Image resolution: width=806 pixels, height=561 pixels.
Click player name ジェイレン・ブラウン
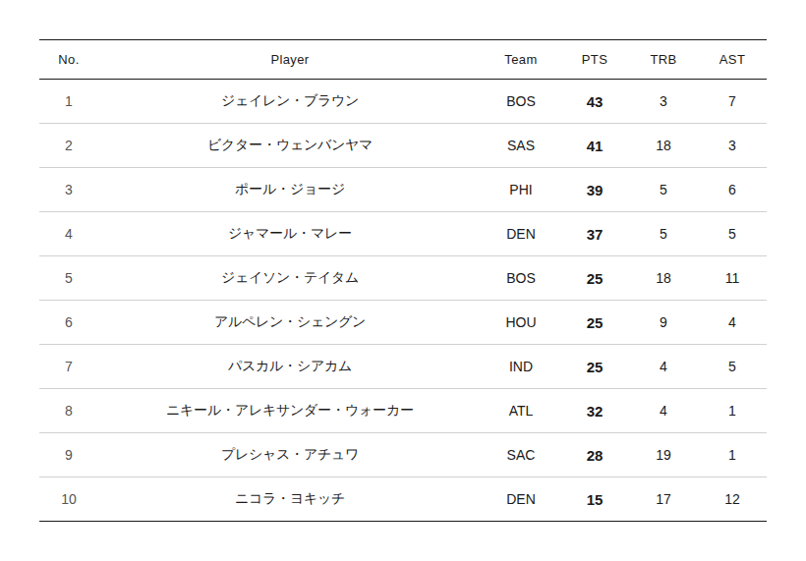pos(290,101)
